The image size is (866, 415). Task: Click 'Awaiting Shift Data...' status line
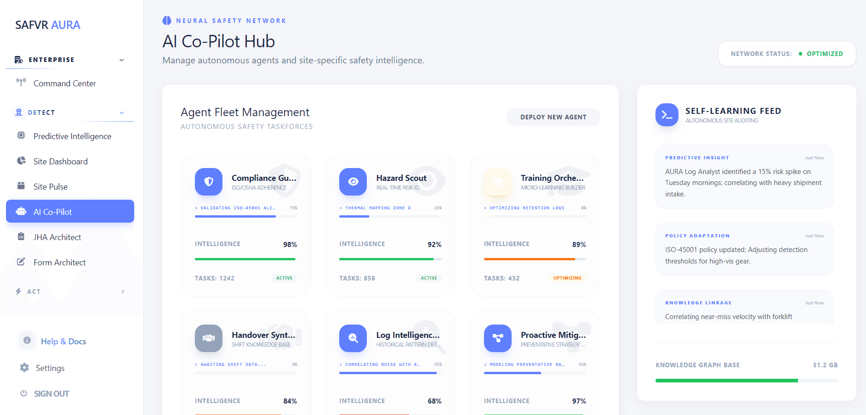(230, 365)
